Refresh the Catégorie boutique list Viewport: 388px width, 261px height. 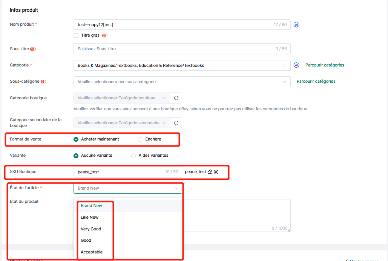176,98
